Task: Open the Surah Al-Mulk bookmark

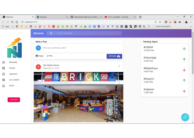Action: click(x=162, y=26)
